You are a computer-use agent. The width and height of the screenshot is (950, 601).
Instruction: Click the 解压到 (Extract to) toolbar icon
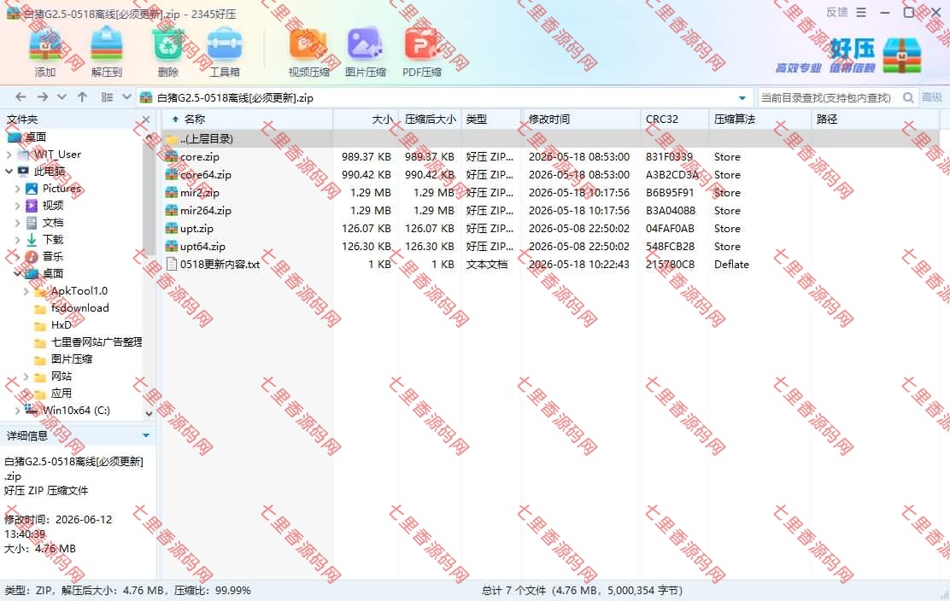pos(107,53)
